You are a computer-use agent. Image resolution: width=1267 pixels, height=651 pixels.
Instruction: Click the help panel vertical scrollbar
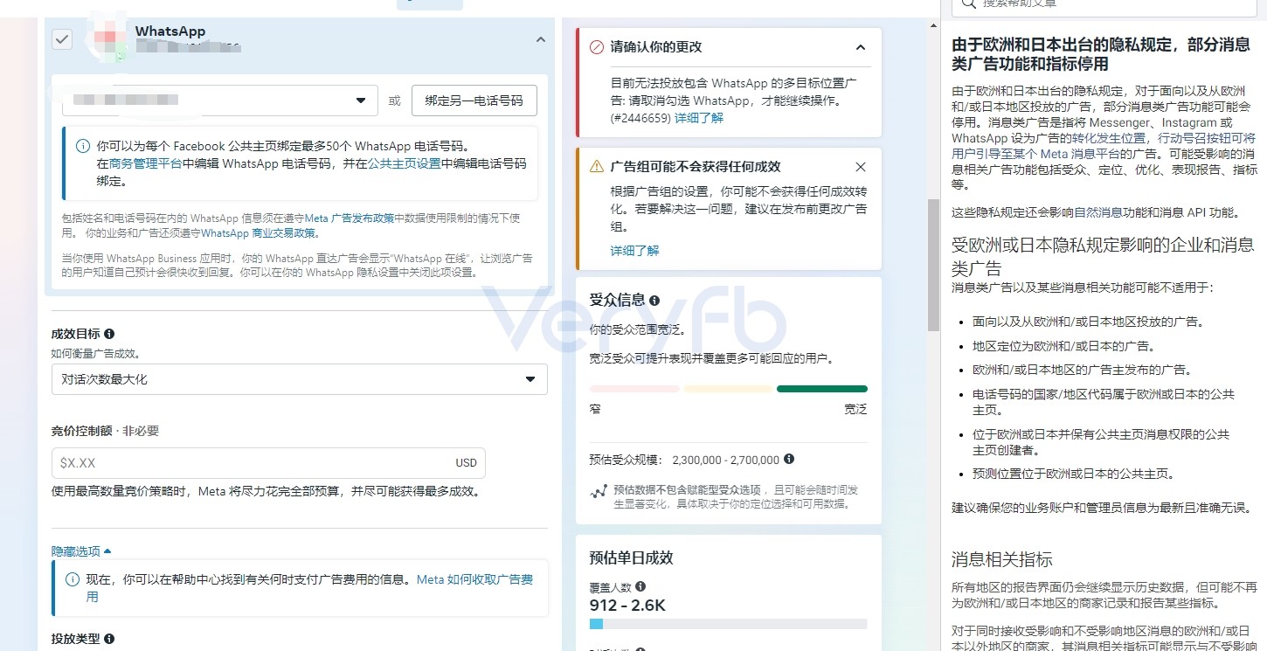click(x=933, y=265)
